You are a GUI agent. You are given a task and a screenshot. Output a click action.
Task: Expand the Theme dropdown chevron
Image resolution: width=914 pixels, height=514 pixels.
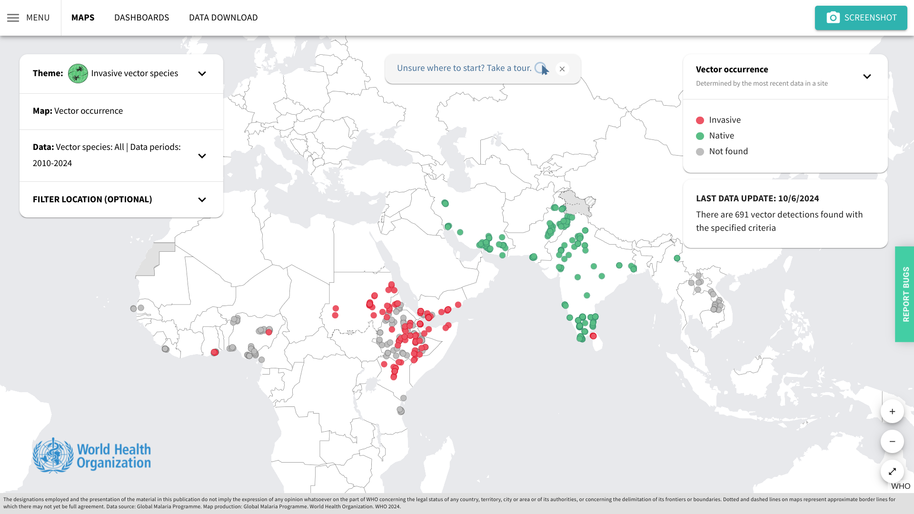(202, 74)
